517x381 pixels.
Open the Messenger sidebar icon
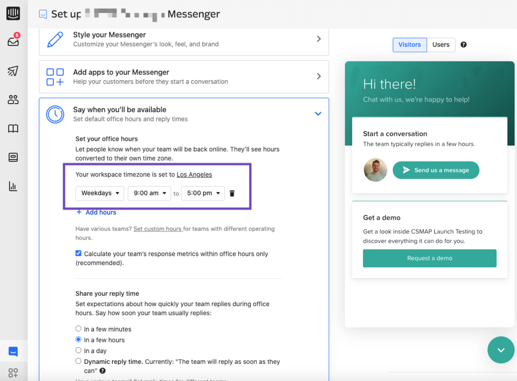point(13,351)
